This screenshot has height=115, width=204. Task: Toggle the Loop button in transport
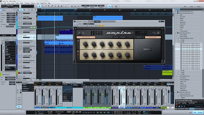coord(108,112)
